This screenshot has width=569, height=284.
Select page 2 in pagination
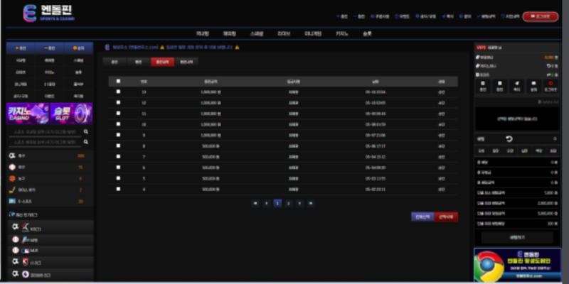click(289, 203)
